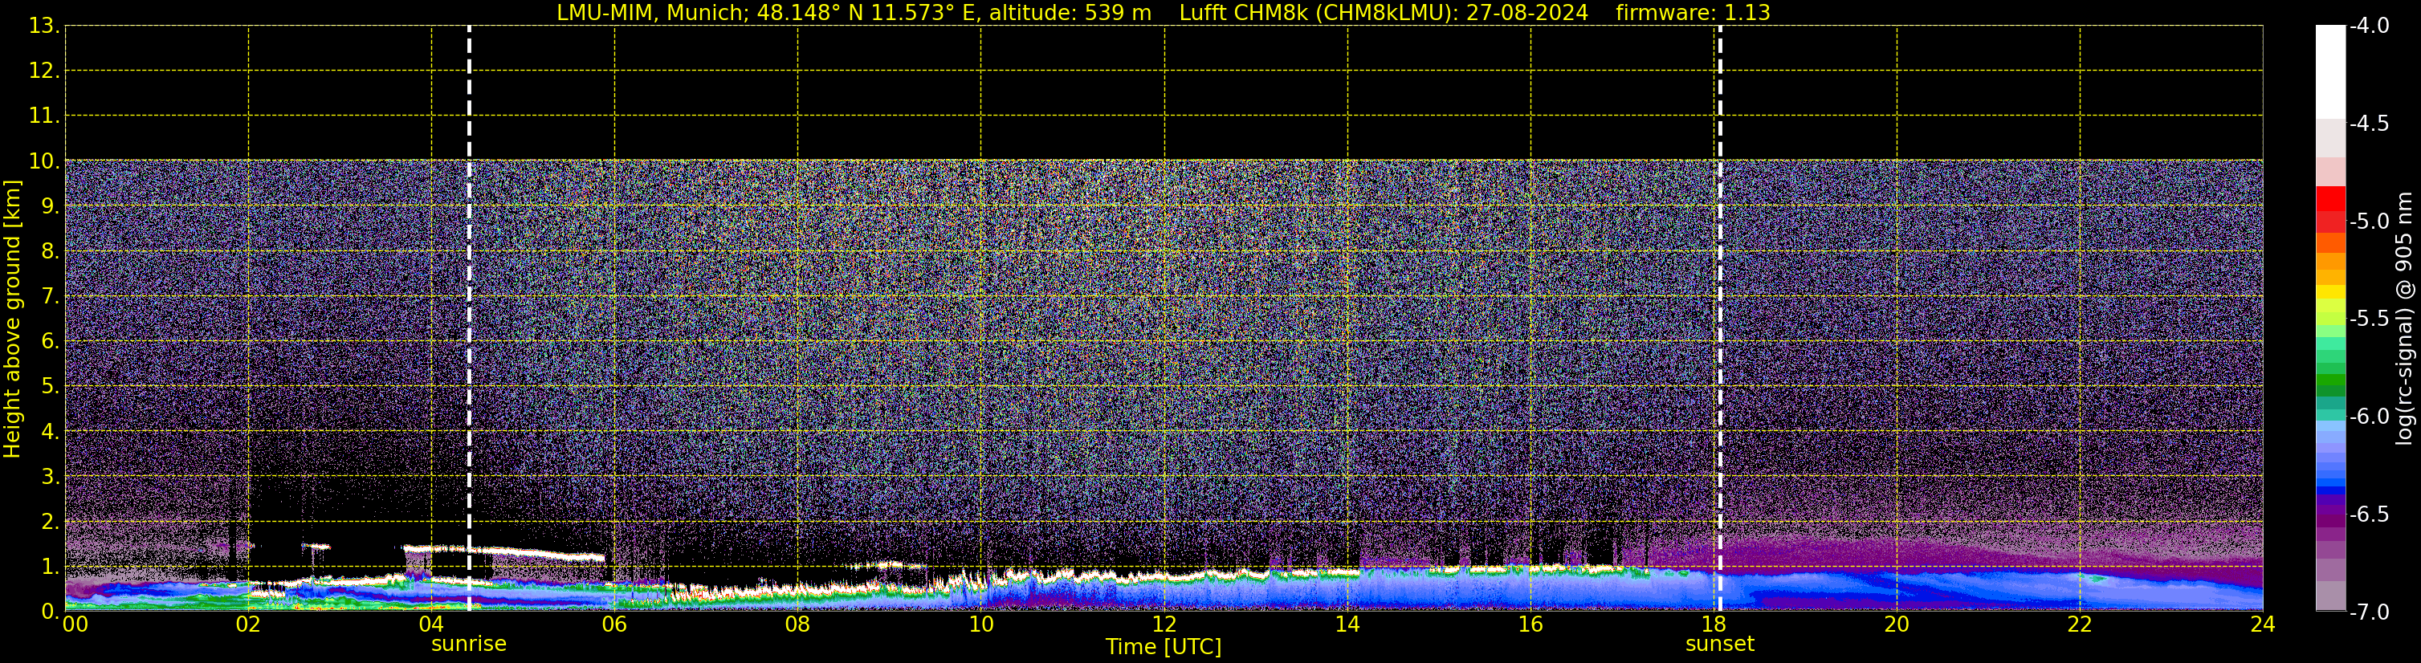The image size is (2421, 663).
Task: Click the y-axis tick label '10.'
Action: coord(44,161)
